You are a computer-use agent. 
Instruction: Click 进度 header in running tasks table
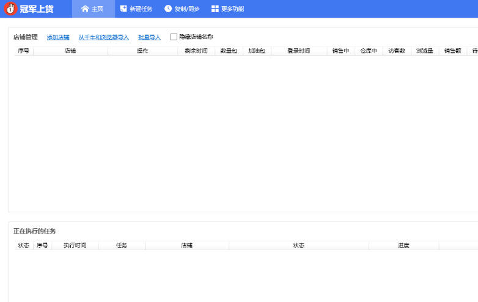(x=403, y=245)
